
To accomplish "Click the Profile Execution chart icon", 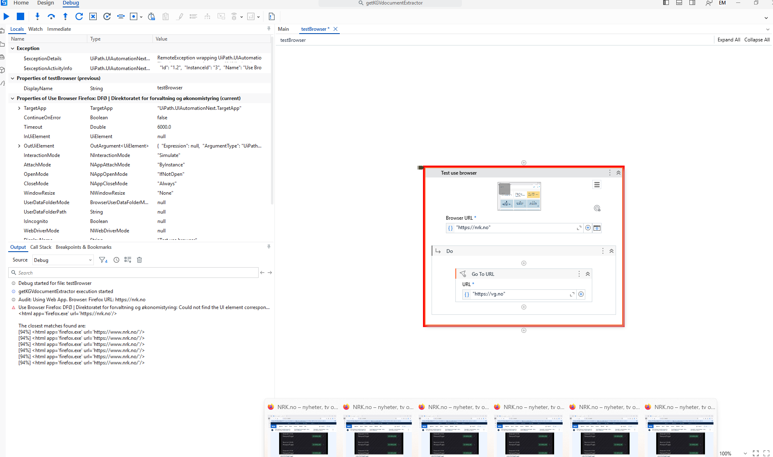I will coord(251,16).
